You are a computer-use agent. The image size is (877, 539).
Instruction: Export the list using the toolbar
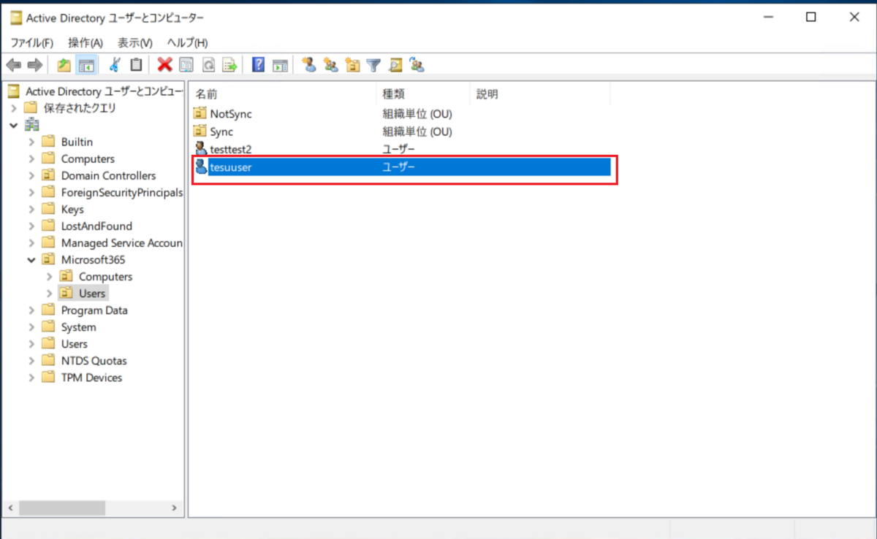click(x=229, y=65)
